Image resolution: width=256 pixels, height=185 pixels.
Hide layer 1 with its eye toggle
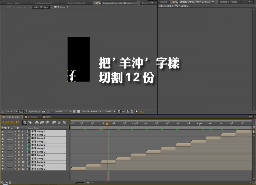coord(2,131)
